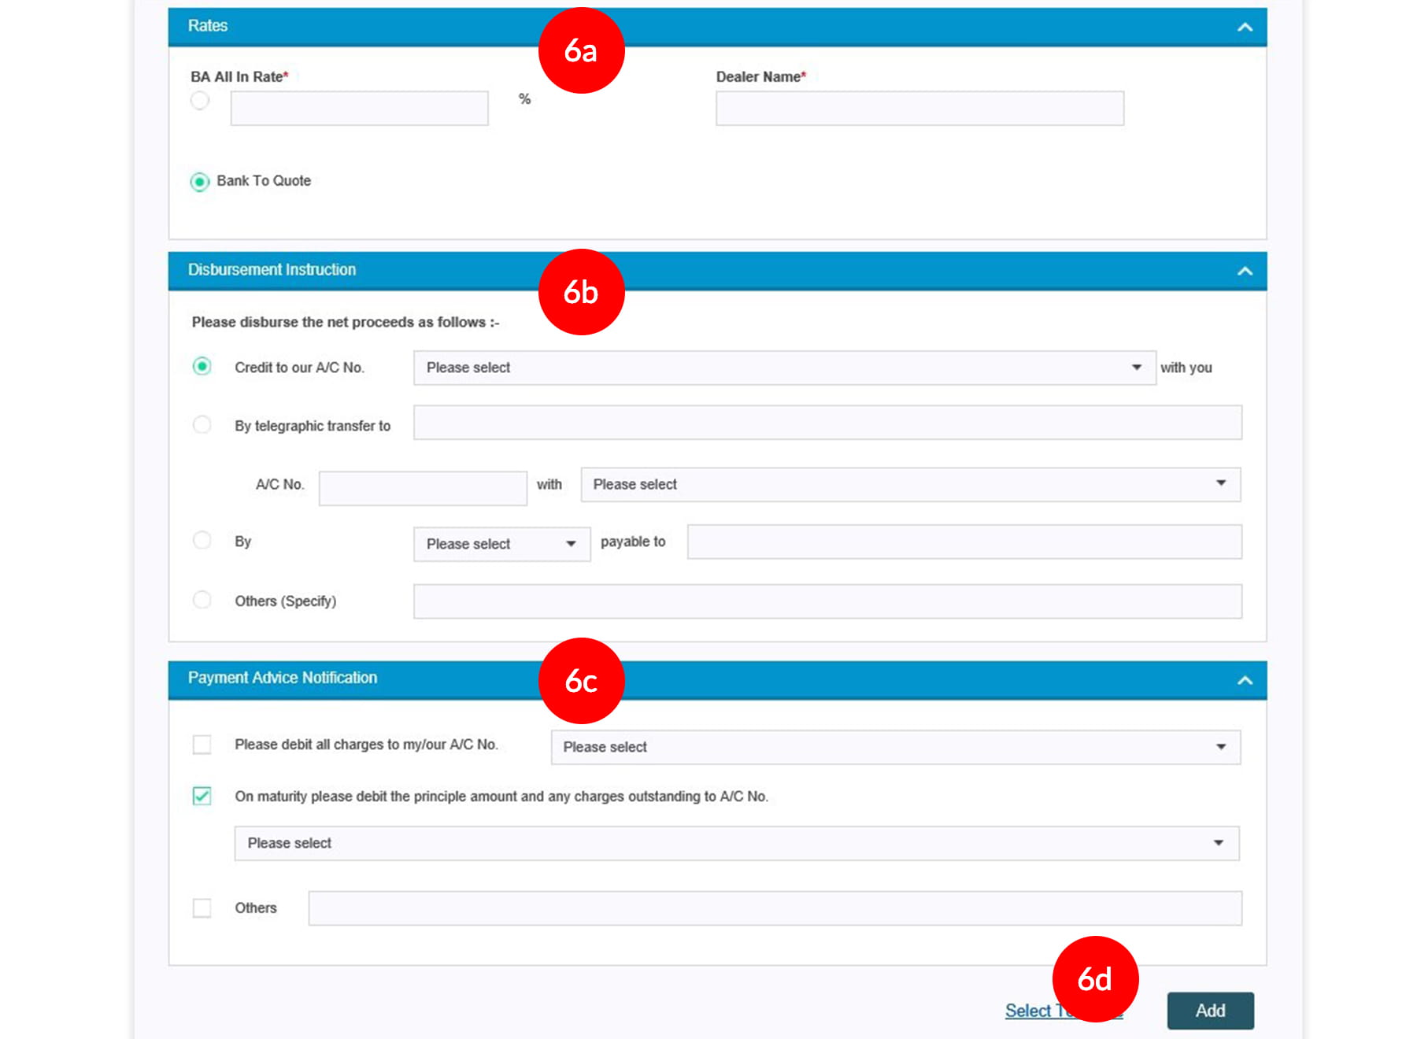
Task: Collapse the Payment Advice Notification section
Action: 1244,680
